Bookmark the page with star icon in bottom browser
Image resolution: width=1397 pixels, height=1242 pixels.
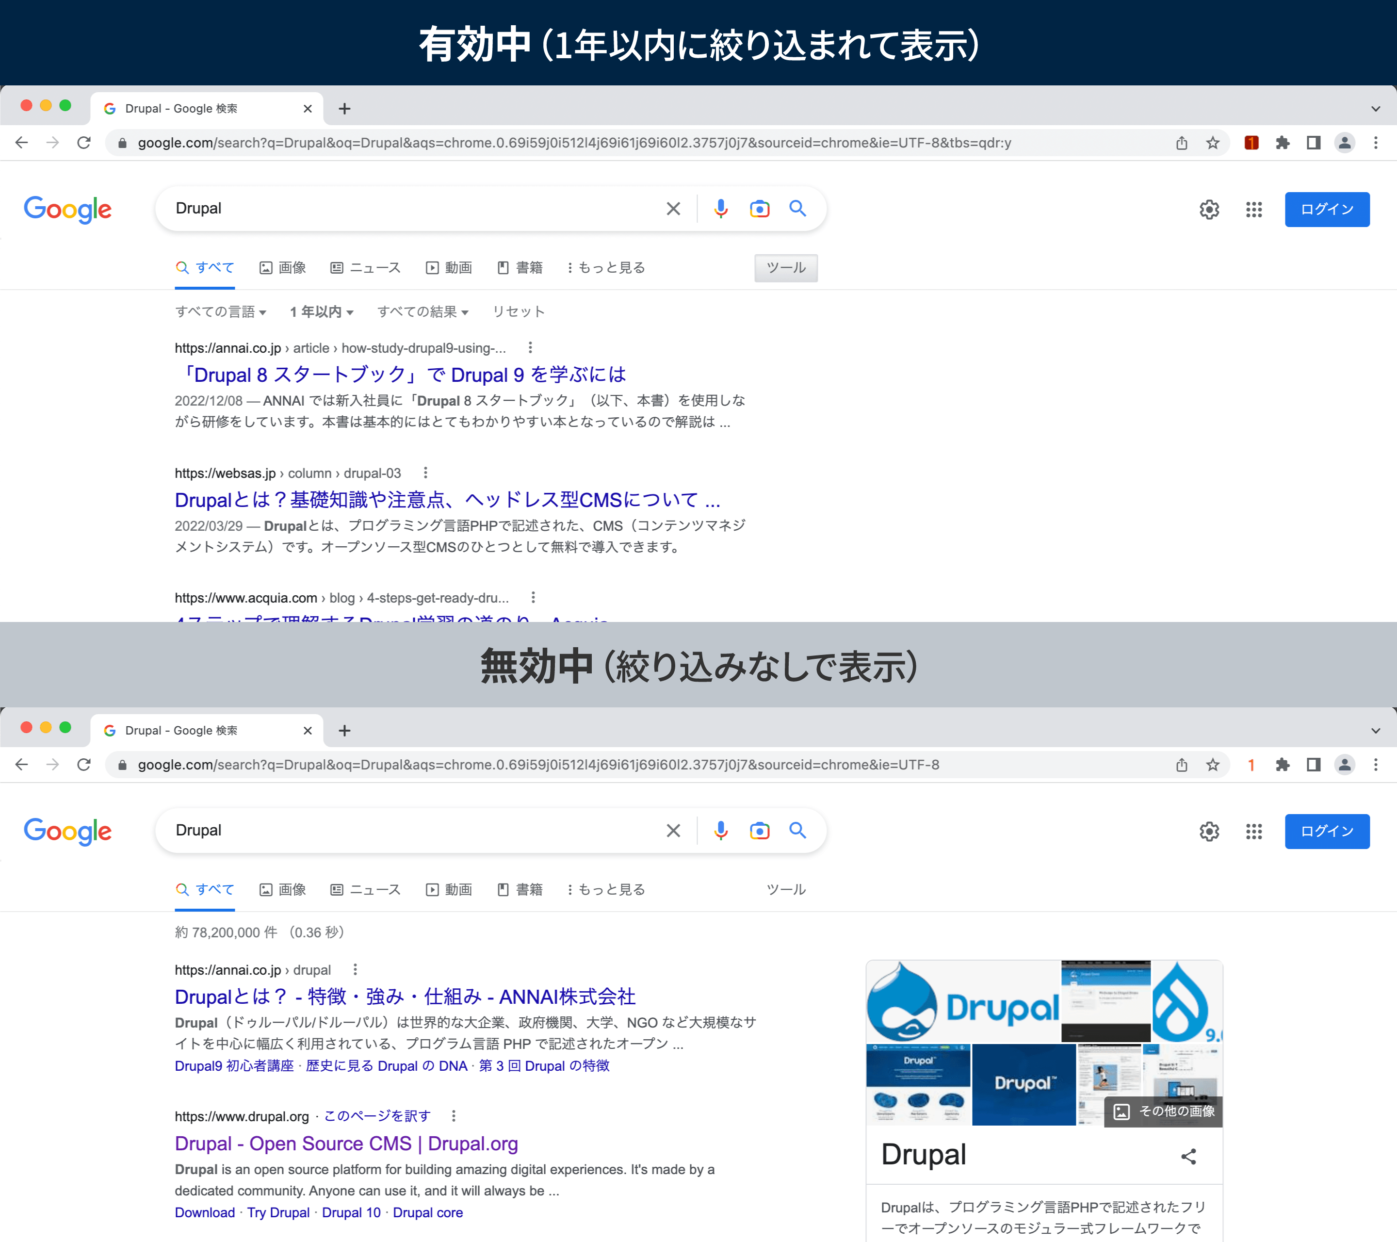(x=1213, y=765)
